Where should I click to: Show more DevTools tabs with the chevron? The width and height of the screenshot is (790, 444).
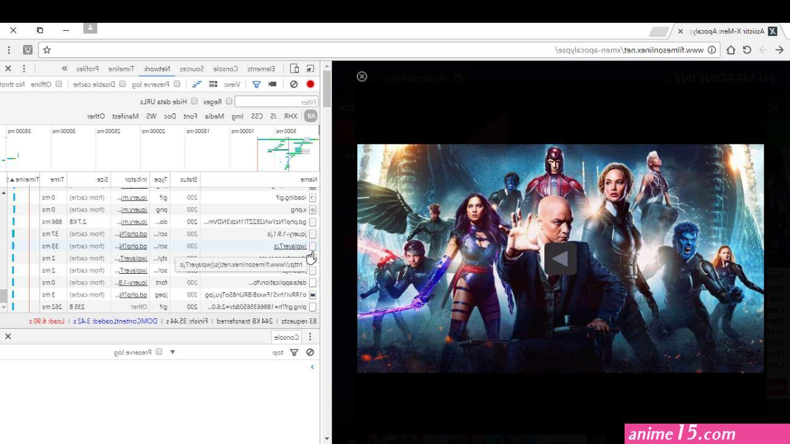point(64,68)
